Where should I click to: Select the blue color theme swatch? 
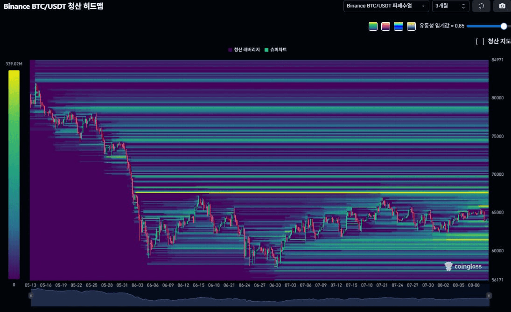(x=398, y=27)
